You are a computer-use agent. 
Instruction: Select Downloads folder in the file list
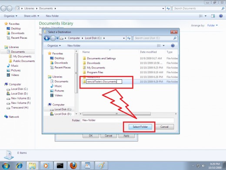click(93, 63)
